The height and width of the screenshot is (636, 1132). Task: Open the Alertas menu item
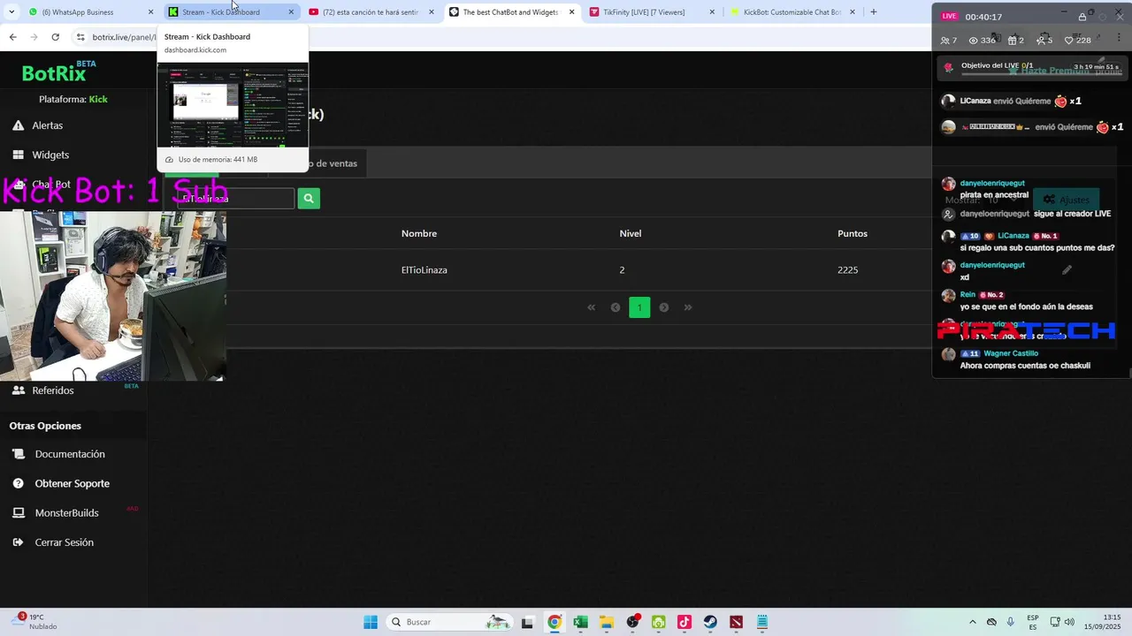tap(48, 125)
